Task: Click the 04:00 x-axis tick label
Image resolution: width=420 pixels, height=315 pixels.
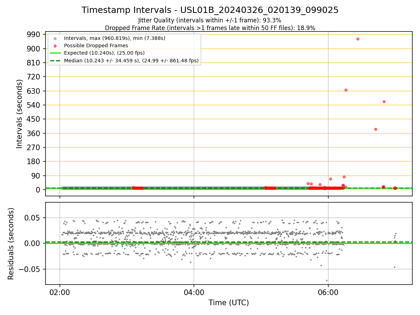Action: 194,293
